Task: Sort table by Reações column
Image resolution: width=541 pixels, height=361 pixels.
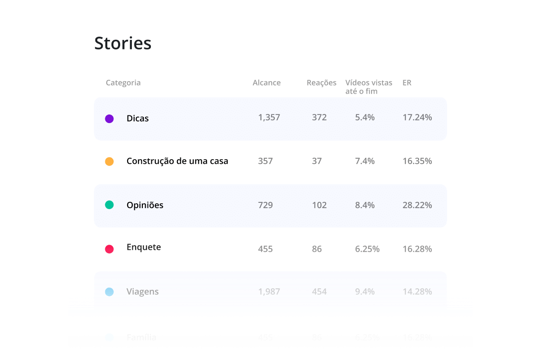Action: (x=321, y=82)
